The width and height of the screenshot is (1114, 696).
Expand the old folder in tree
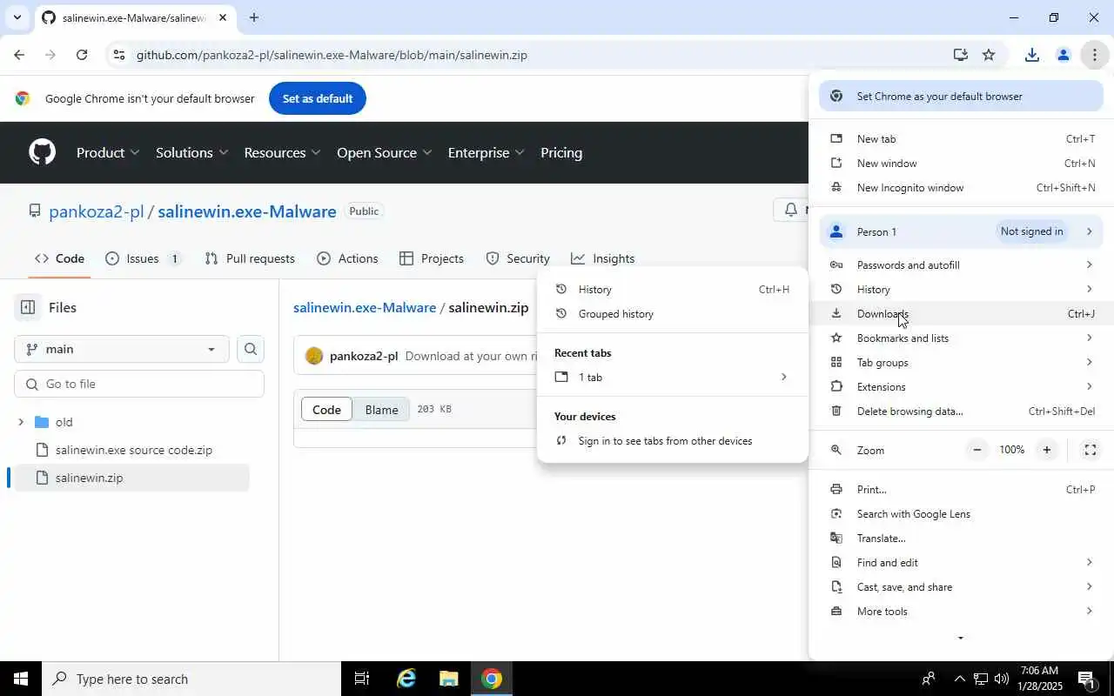[x=21, y=422]
